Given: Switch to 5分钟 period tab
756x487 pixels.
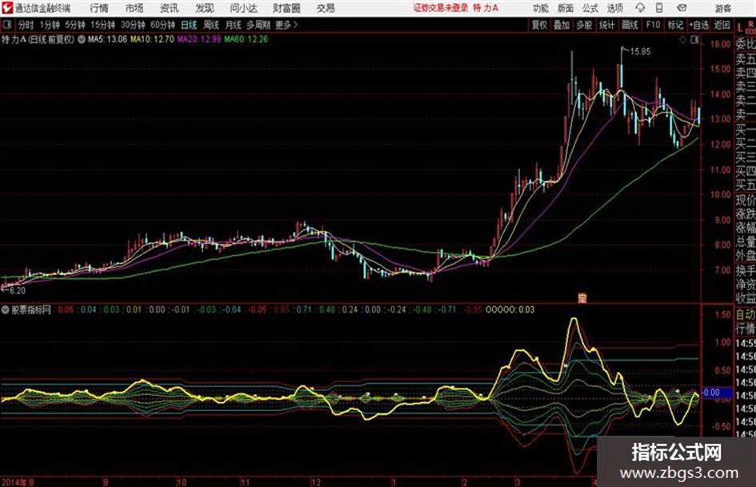Looking at the screenshot, I should (x=75, y=25).
